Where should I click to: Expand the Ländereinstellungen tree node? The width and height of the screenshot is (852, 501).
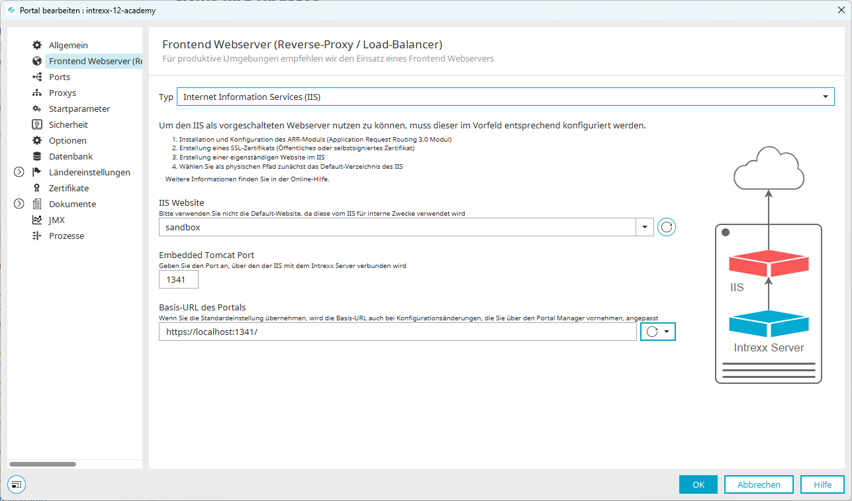tap(19, 172)
